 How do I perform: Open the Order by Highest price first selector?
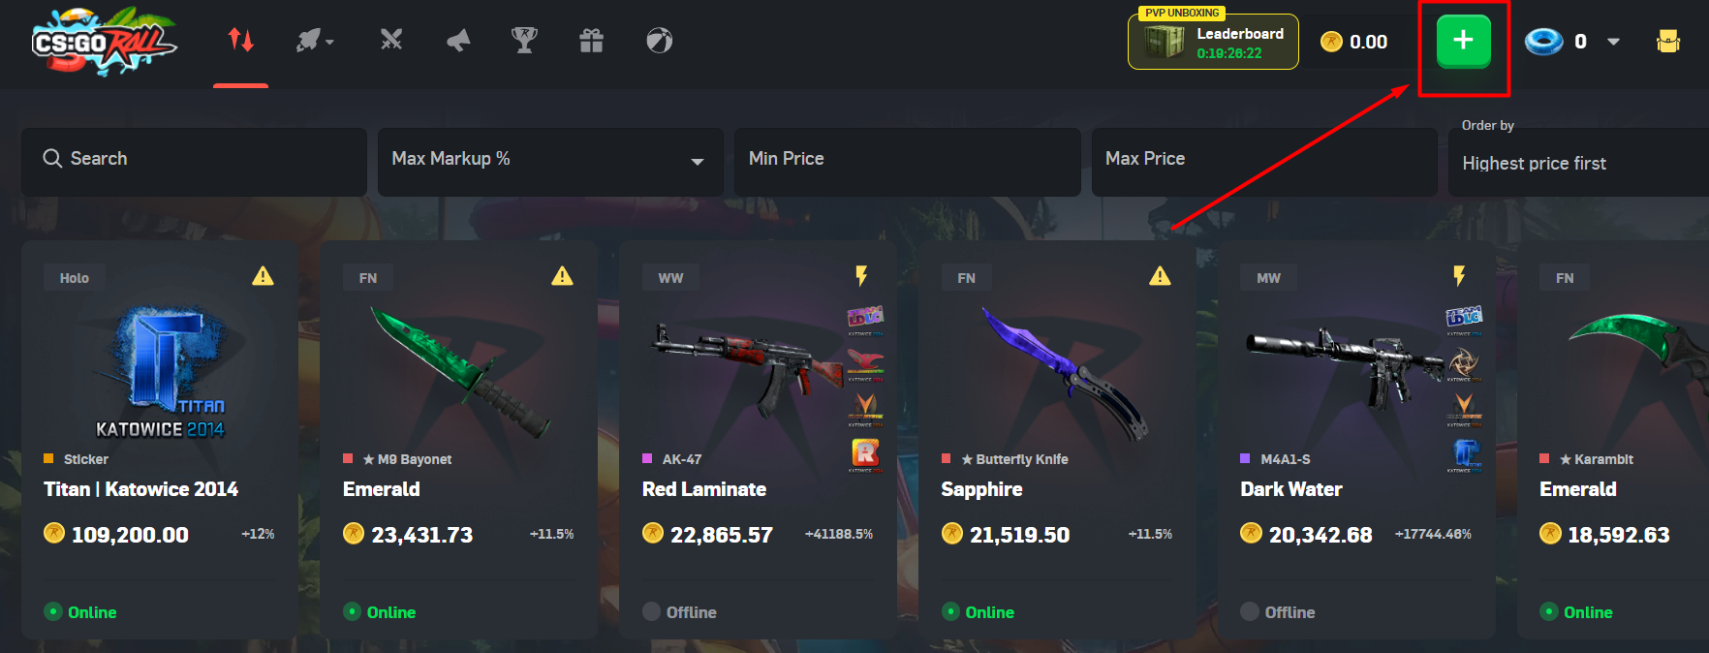1579,162
